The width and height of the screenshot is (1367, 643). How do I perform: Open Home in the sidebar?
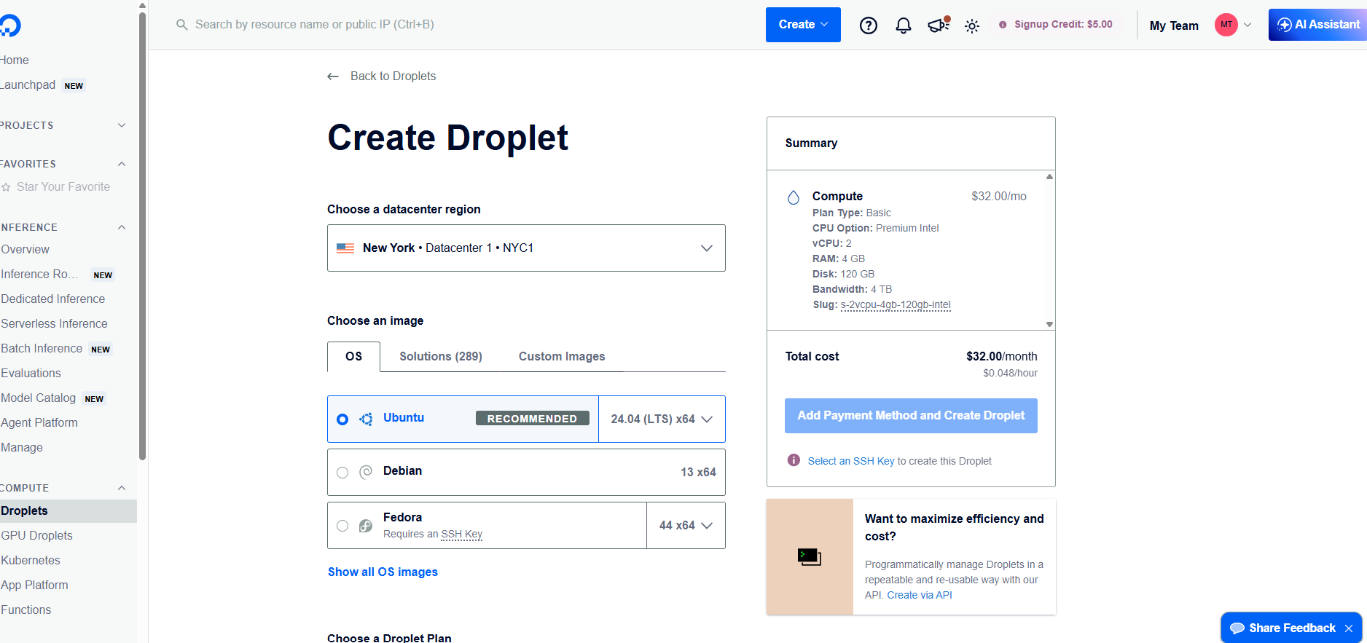coord(15,60)
